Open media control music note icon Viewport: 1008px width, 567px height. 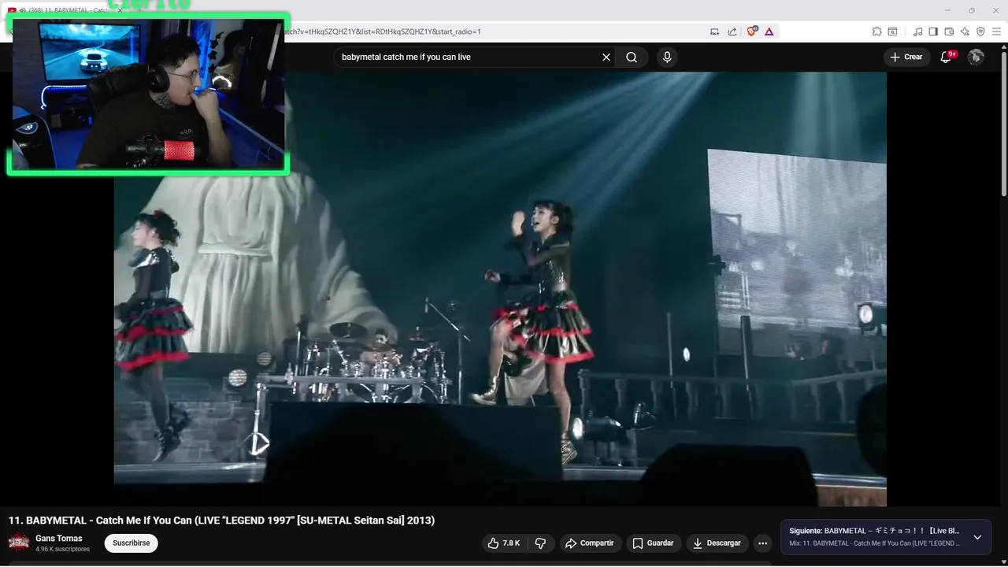click(x=917, y=31)
